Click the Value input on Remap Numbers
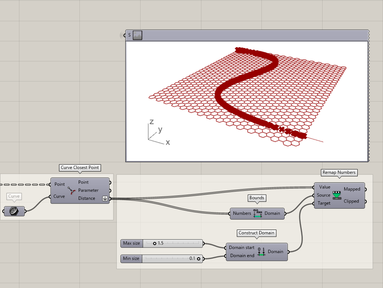This screenshot has width=383, height=288. click(x=324, y=187)
